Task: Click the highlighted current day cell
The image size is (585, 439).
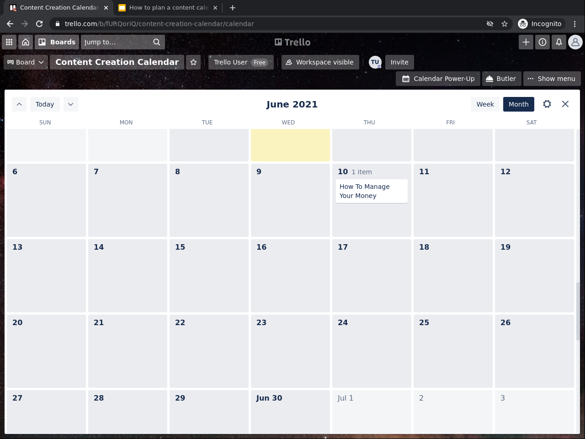Action: point(290,145)
